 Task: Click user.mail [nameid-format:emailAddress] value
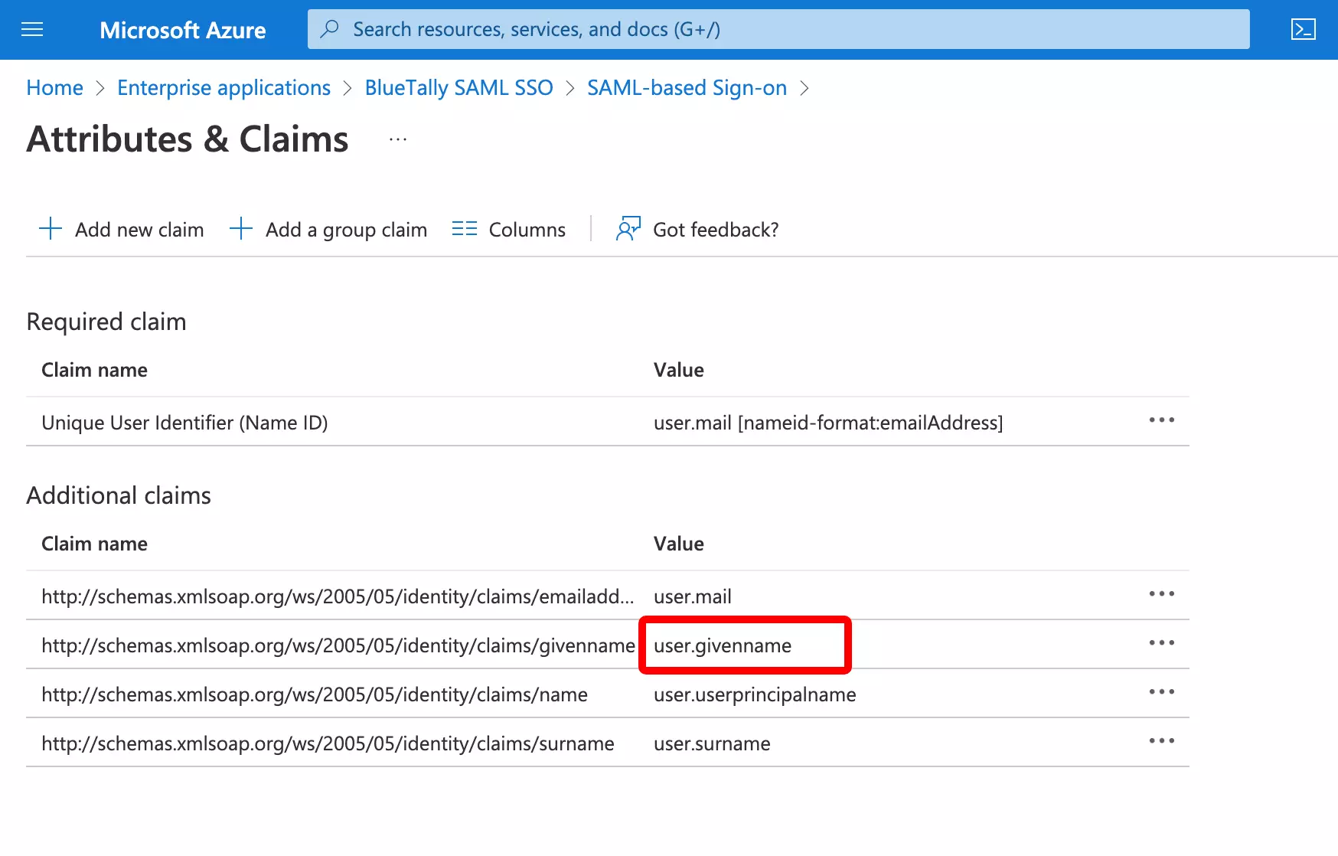click(828, 423)
